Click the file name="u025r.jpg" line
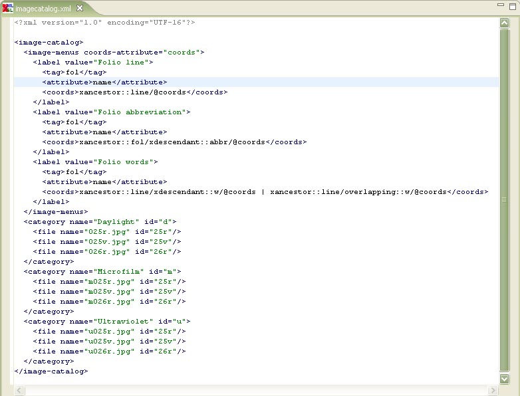The image size is (520, 396). coord(109,332)
